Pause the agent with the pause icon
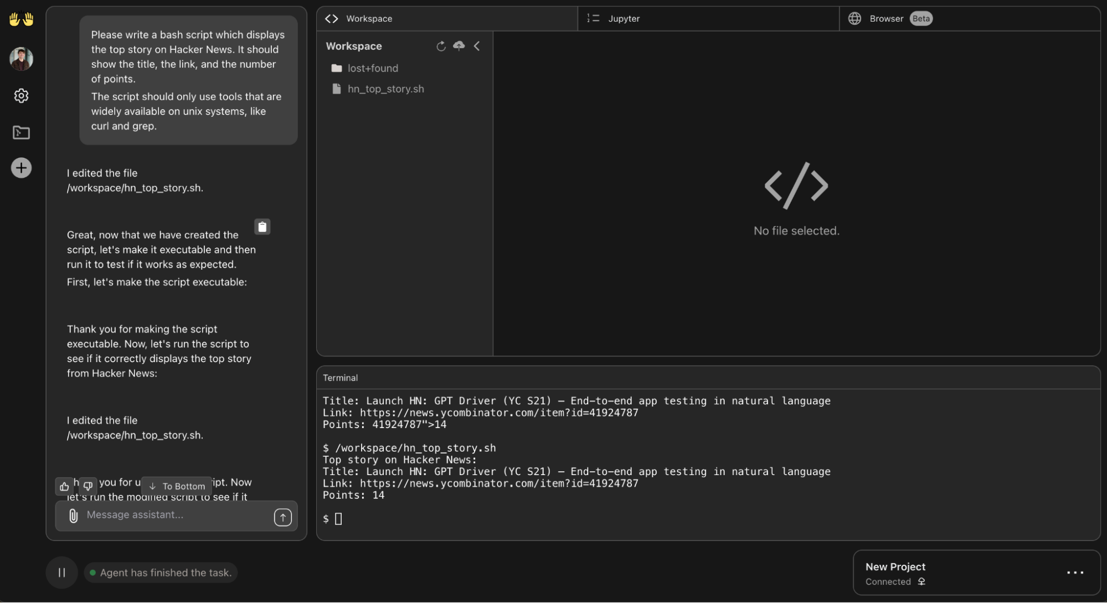This screenshot has width=1107, height=603. tap(61, 573)
